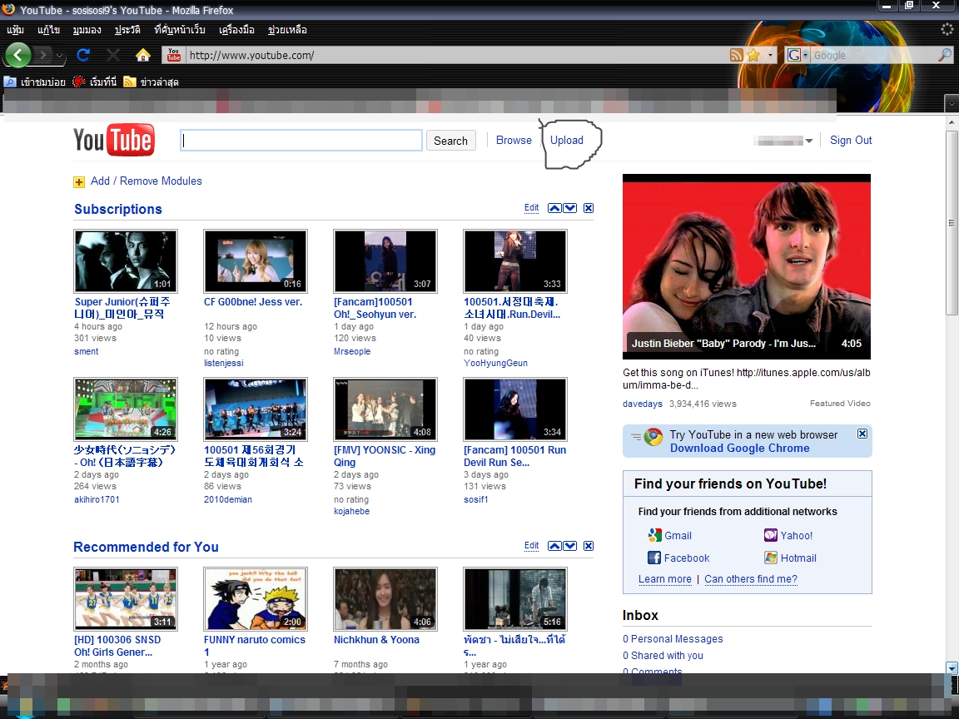Click the Firefox Google search box
The width and height of the screenshot is (959, 719).
tap(875, 55)
